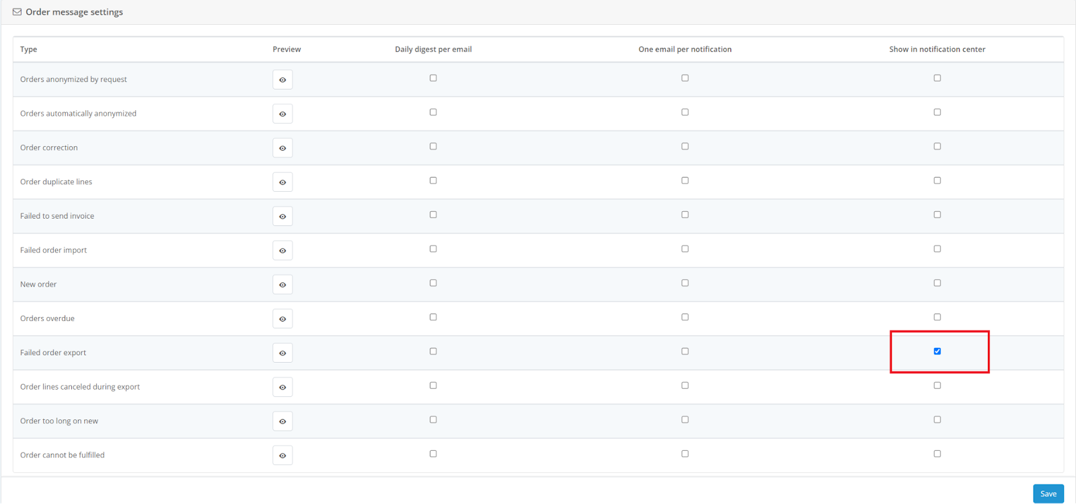Uncheck notification center for Failed order export
The image size is (1076, 504).
pos(937,351)
